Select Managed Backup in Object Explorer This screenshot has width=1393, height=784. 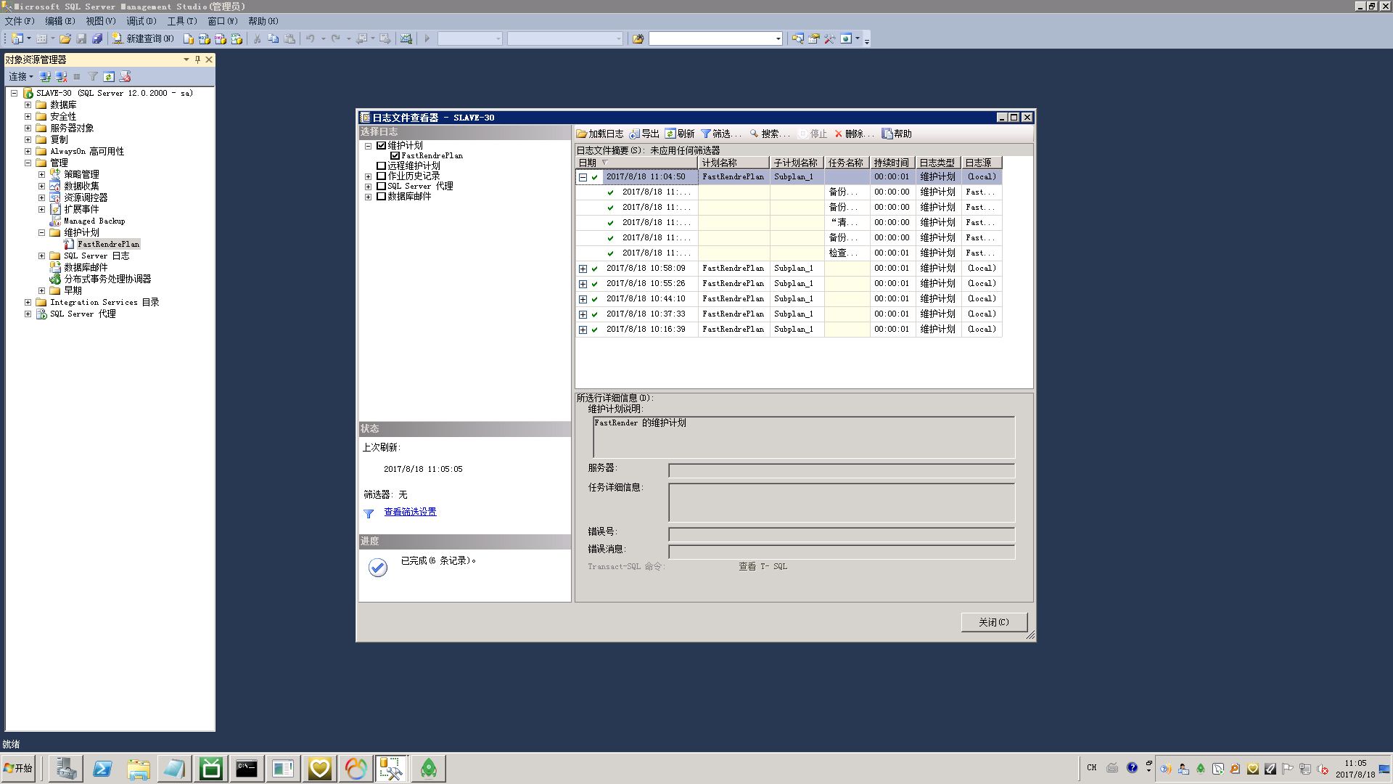click(94, 221)
